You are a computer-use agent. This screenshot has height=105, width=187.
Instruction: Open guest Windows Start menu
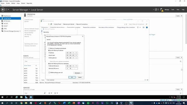point(2,97)
